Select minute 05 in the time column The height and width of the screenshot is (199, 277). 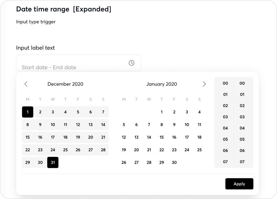point(242,139)
